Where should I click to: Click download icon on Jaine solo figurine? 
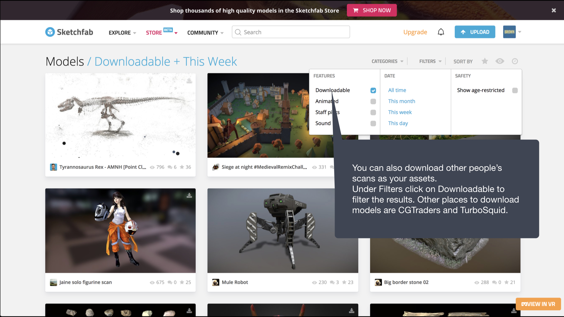coord(189,195)
